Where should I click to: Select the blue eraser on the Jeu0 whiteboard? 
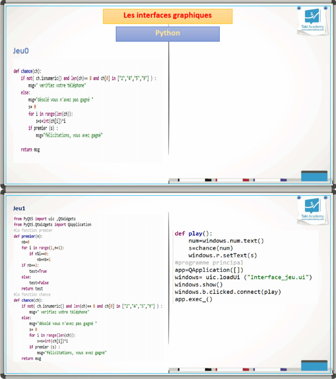(x=314, y=175)
